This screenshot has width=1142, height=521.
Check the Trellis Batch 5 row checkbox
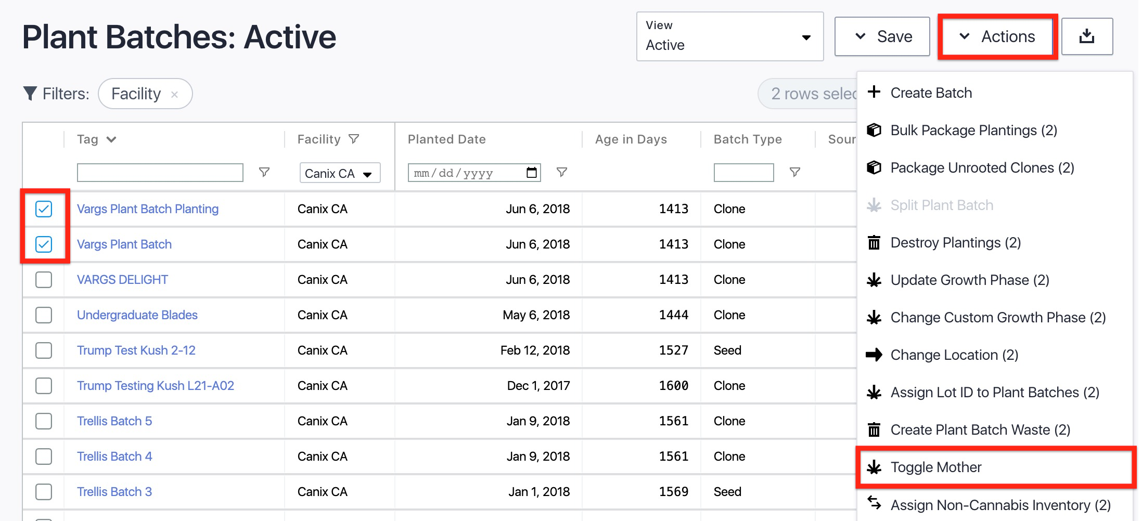click(x=44, y=421)
